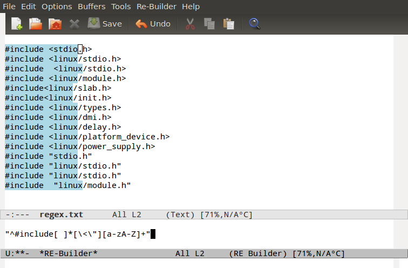Click the Copy toolbar icon
Viewport: 408px width, 268px height.
click(x=209, y=24)
